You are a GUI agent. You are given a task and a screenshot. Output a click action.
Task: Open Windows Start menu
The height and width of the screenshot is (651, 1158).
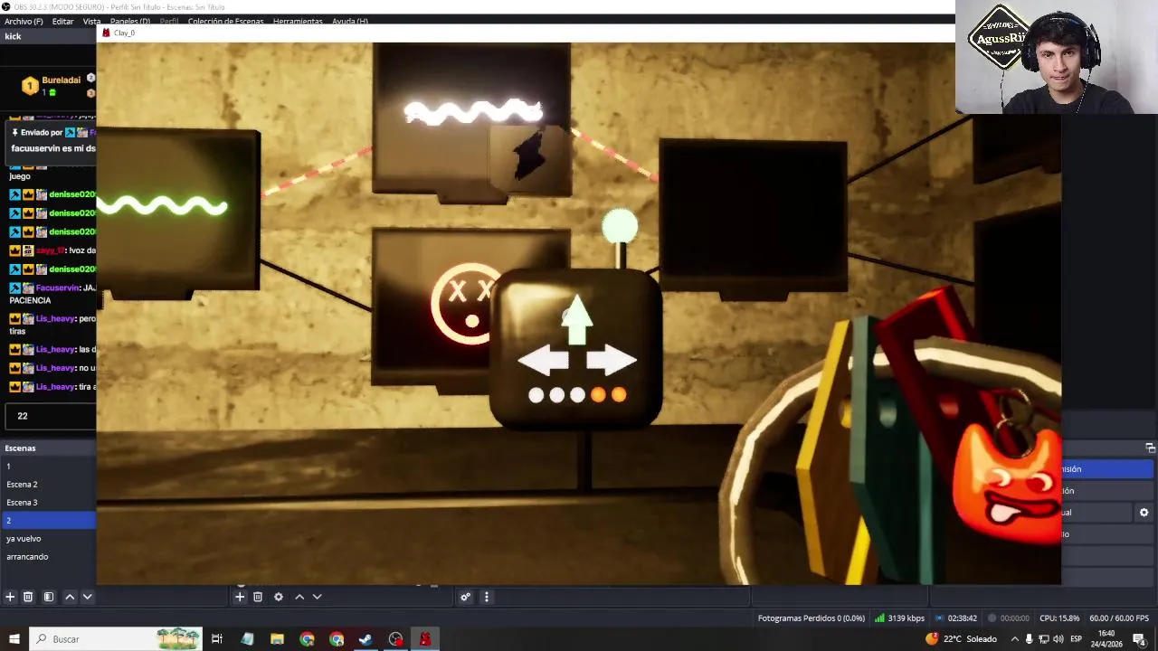pos(14,639)
